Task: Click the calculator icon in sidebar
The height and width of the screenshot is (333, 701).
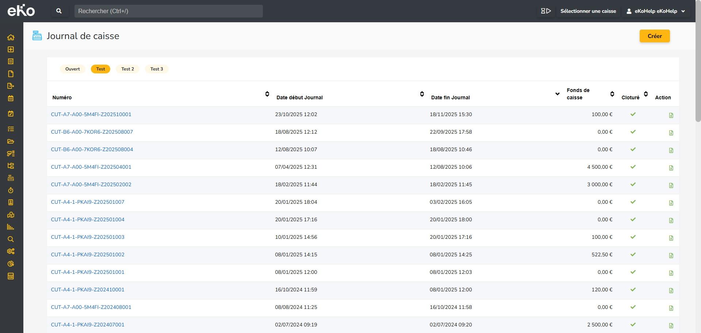Action: [x=11, y=276]
